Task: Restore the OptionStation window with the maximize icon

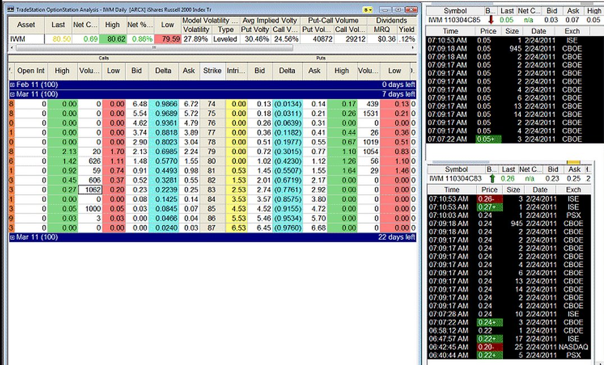Action: pos(398,10)
